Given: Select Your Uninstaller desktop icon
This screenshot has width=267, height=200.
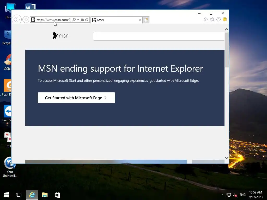Looking at the screenshot, I should 10,167.
